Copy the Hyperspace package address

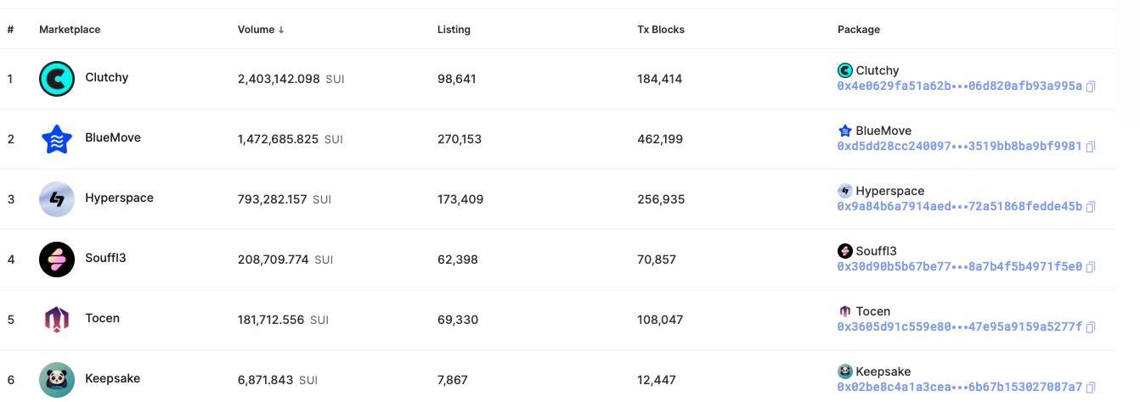click(x=1091, y=207)
